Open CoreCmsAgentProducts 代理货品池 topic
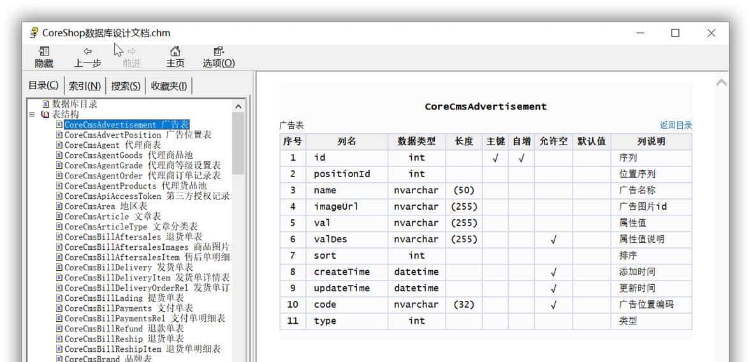Viewport: 751px width, 362px height. (136, 186)
